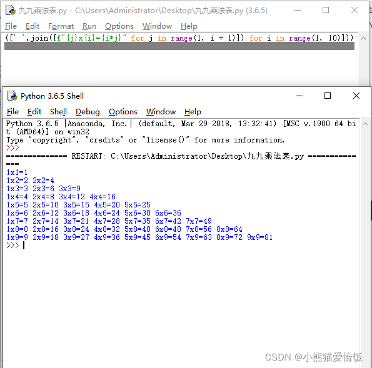
Task: Maximize the Python Shell window
Action: [x=328, y=96]
